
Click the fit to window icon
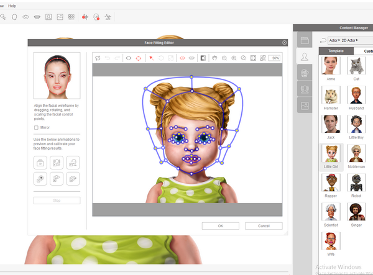tap(253, 58)
